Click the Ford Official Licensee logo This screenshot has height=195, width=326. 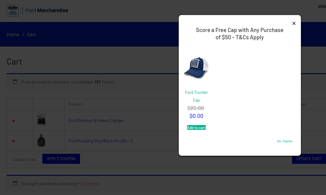click(x=13, y=10)
